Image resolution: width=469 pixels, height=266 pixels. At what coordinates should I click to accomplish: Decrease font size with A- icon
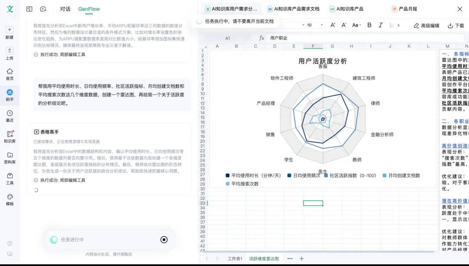[x=343, y=25]
